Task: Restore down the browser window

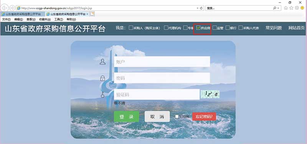Action: (x=290, y=2)
